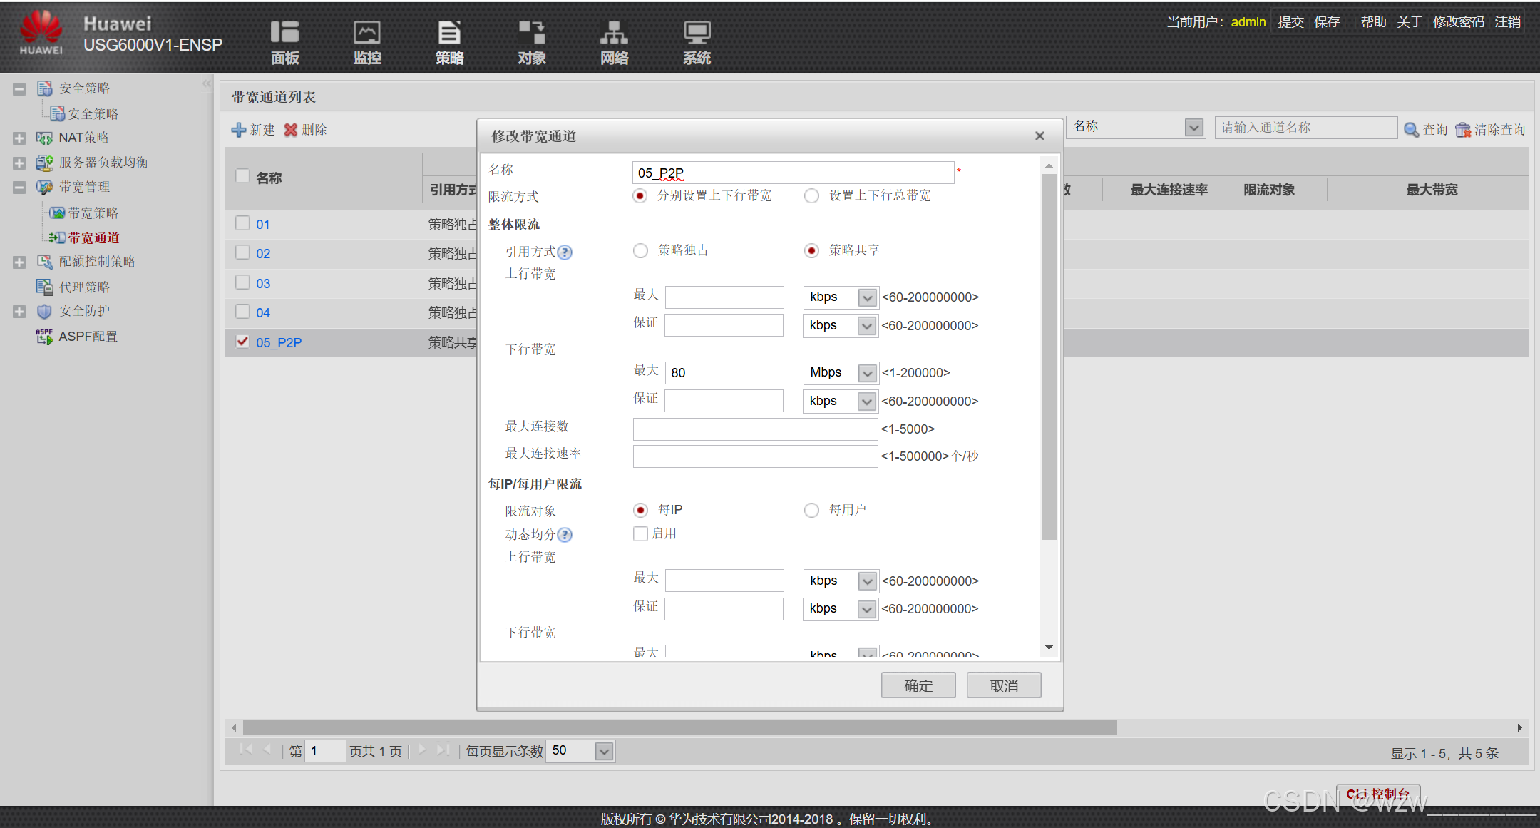Viewport: 1540px width, 828px height.
Task: Click the 对象 objects icon
Action: pos(532,41)
